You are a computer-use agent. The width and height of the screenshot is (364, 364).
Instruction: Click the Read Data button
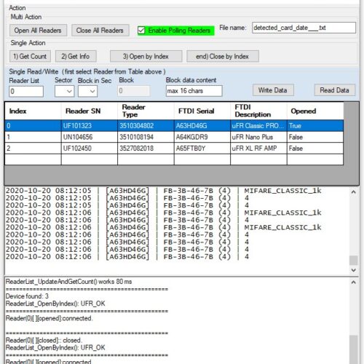coord(335,90)
